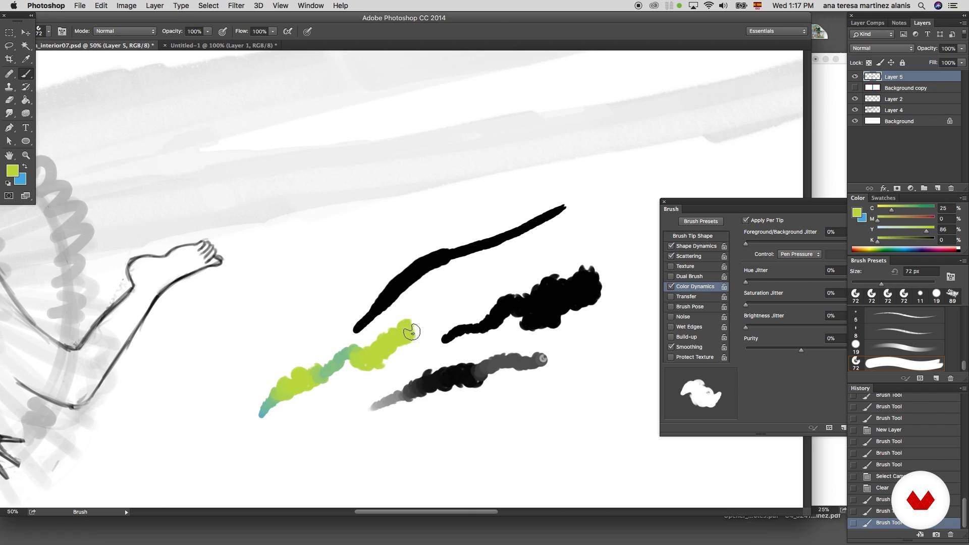Screen dimensions: 969x545
Task: Click the brush Size field in Brush Presets
Action: pyautogui.click(x=921, y=271)
